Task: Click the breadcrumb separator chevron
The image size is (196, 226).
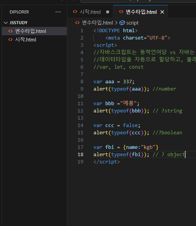Action: (x=116, y=23)
